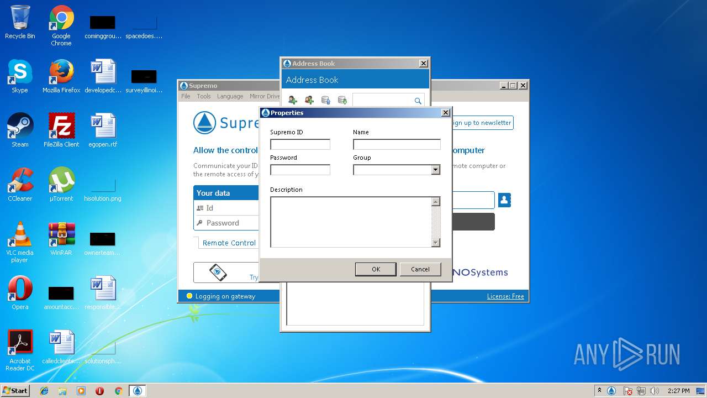Screen dimensions: 707x398
Task: Open the Mirror Driver menu in Supremo
Action: 265,96
